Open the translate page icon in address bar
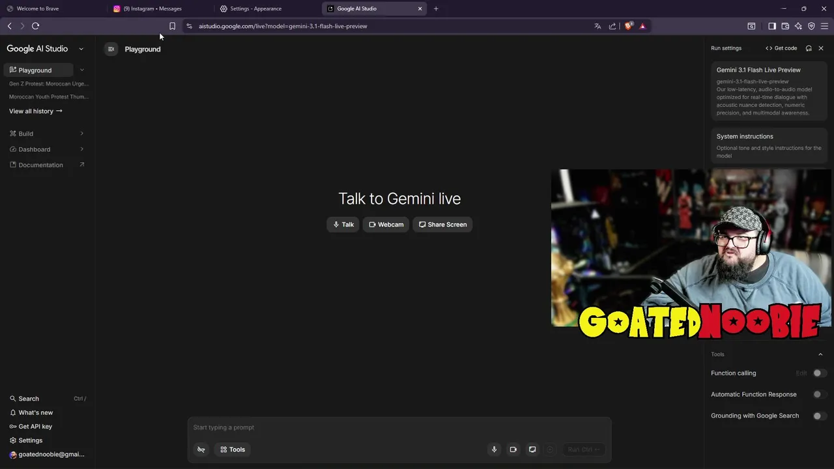Viewport: 834px width, 469px height. pyautogui.click(x=597, y=26)
